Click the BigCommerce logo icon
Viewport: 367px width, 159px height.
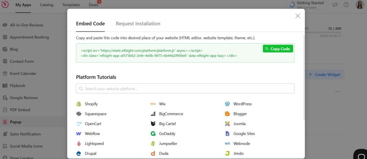[x=153, y=114]
